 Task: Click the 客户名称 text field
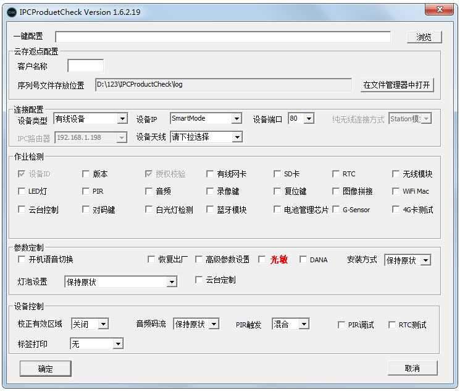85,66
